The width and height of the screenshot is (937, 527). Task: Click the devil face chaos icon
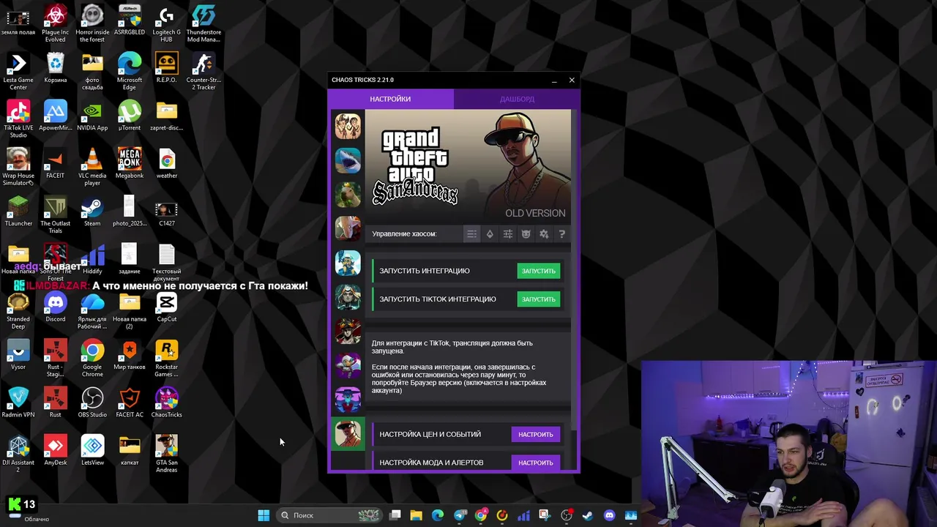[x=526, y=234]
